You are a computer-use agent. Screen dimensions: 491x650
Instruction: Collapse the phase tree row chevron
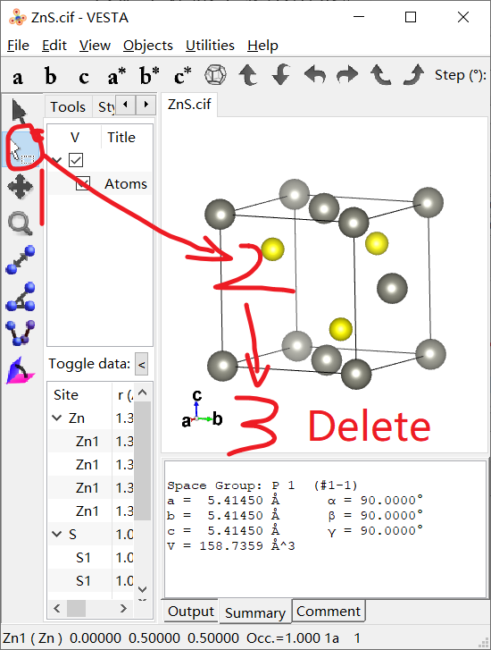tap(57, 160)
